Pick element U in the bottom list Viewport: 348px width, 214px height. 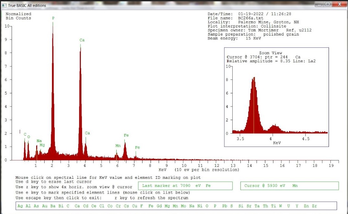289,206
